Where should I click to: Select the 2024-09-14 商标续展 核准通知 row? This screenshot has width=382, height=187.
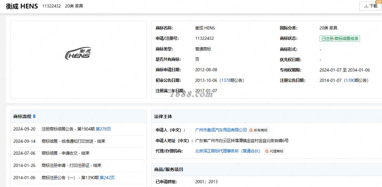79,141
